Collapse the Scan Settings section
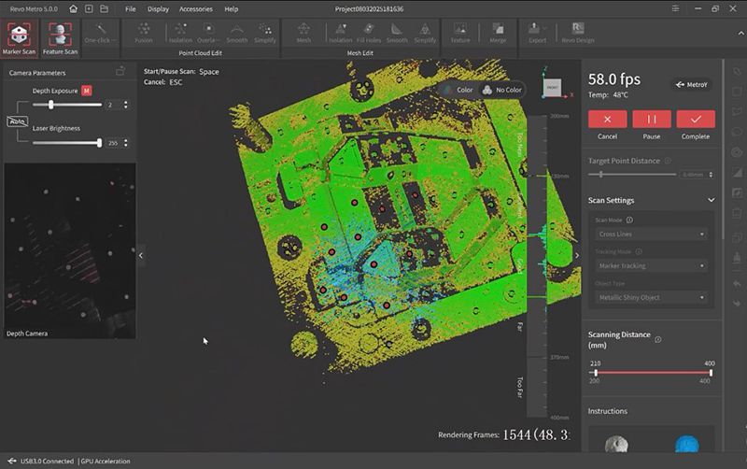 click(711, 200)
